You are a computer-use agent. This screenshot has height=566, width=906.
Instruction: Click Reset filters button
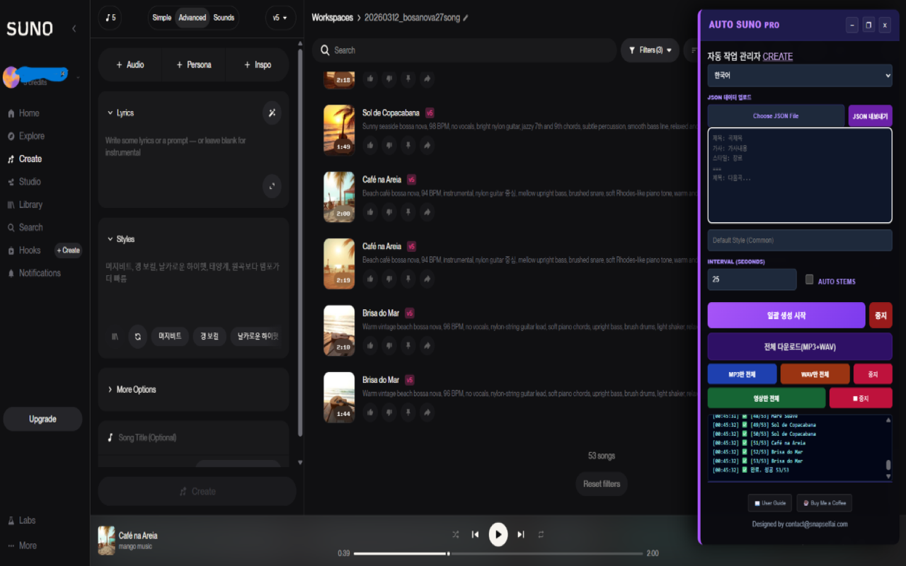602,484
